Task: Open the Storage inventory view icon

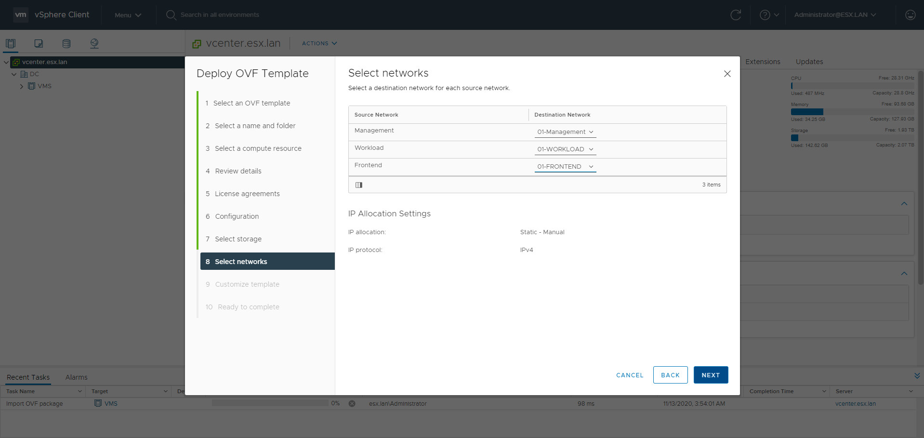Action: pyautogui.click(x=66, y=43)
